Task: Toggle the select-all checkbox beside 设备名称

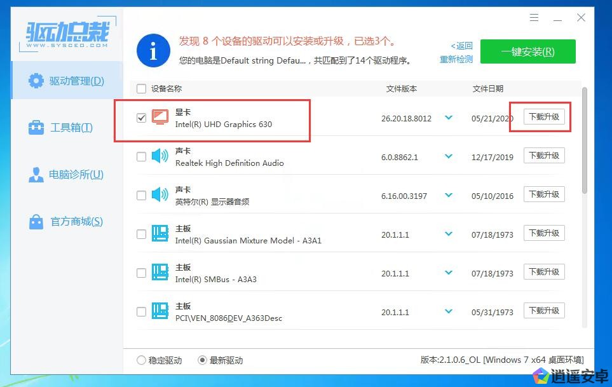Action: (141, 89)
